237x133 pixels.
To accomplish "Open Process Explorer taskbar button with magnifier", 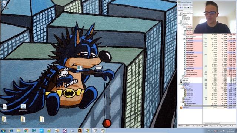I will coord(87,130).
